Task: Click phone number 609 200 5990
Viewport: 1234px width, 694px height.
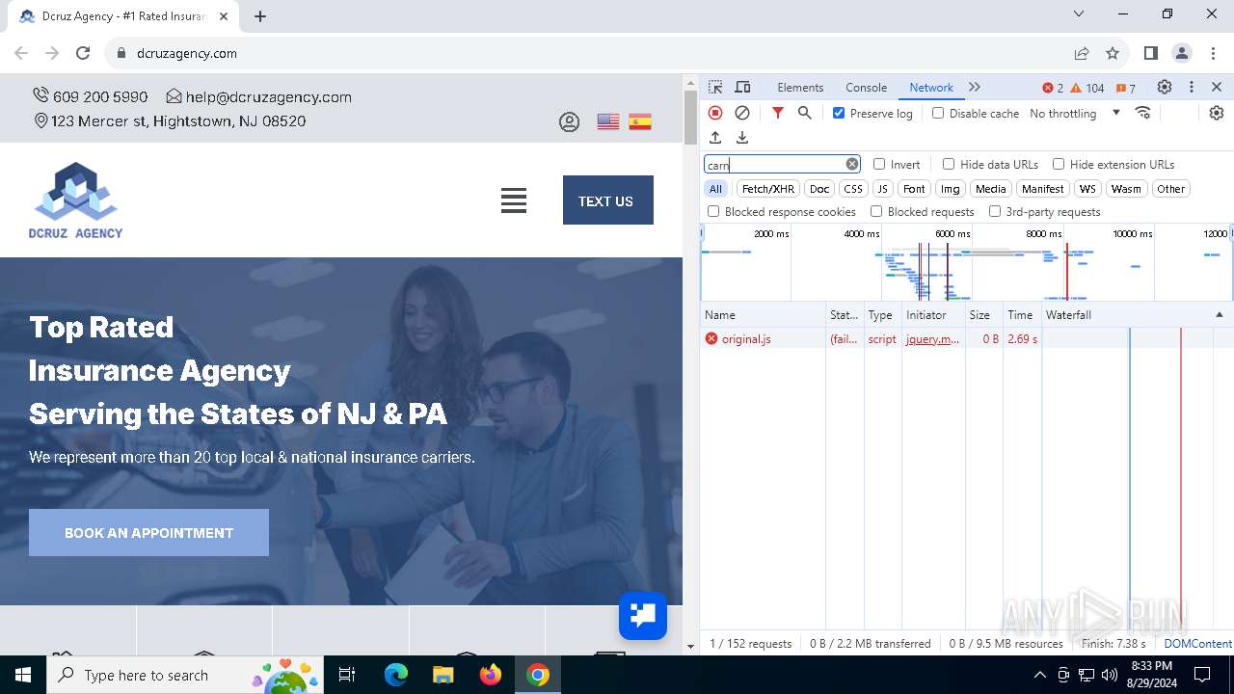Action: coord(100,96)
